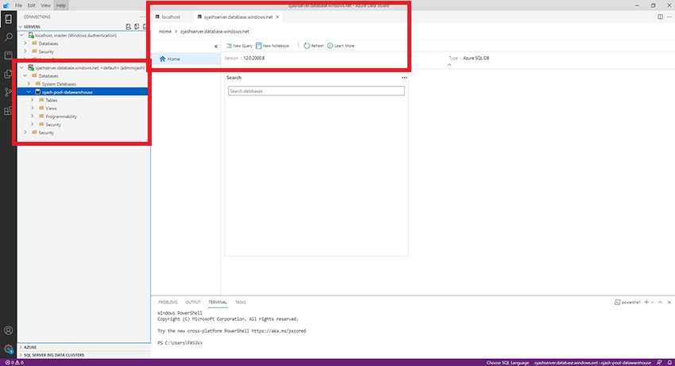
Task: Open the Connections view in activity bar
Action: pos(8,18)
